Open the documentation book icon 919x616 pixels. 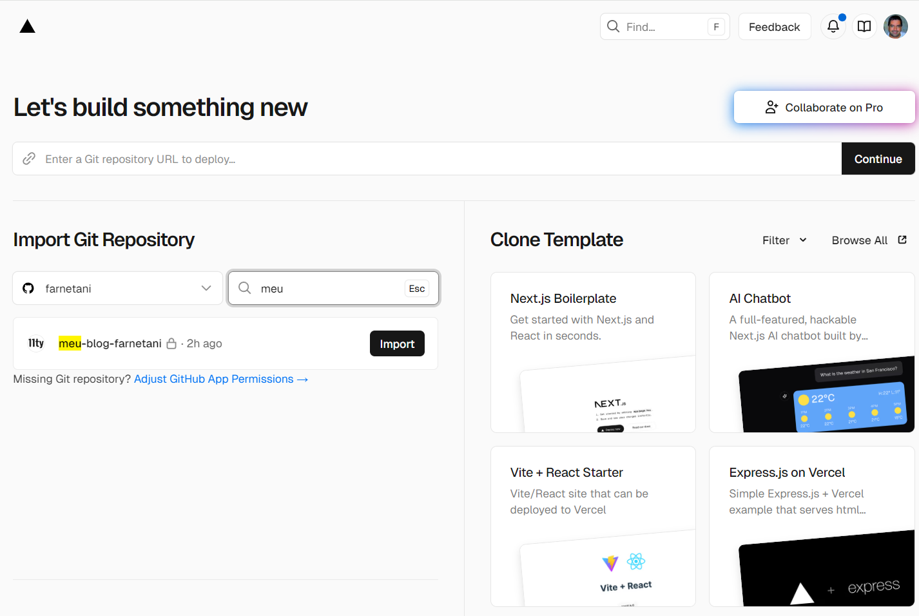(864, 26)
